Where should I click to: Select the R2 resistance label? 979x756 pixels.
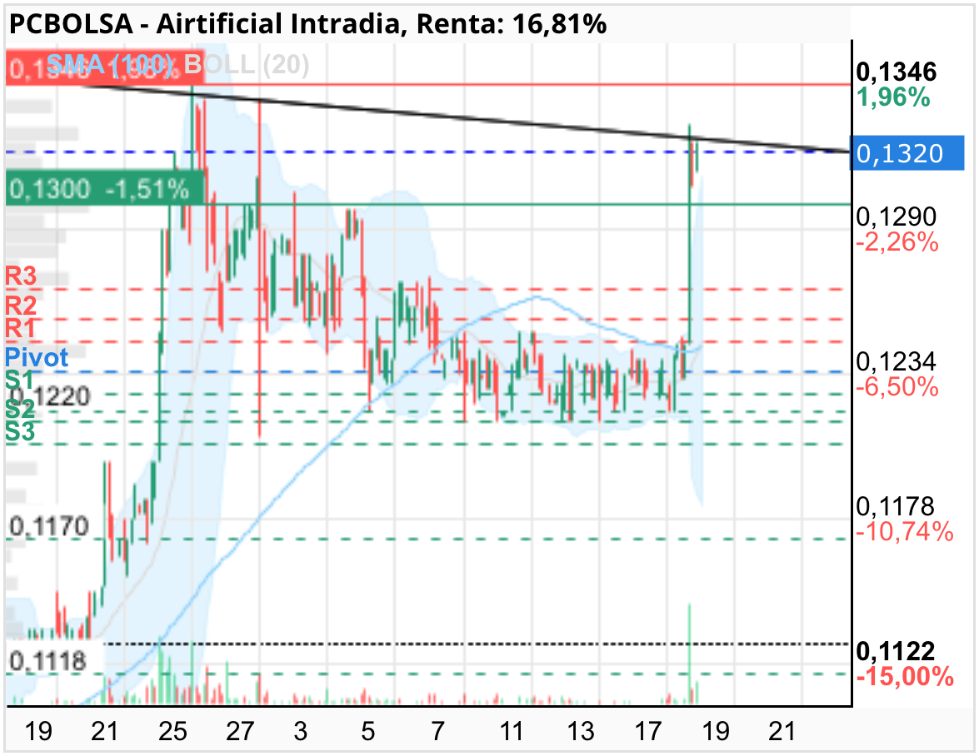pos(21,306)
